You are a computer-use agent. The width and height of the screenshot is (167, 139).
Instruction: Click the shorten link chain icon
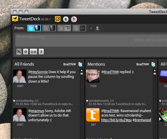click(x=19, y=52)
